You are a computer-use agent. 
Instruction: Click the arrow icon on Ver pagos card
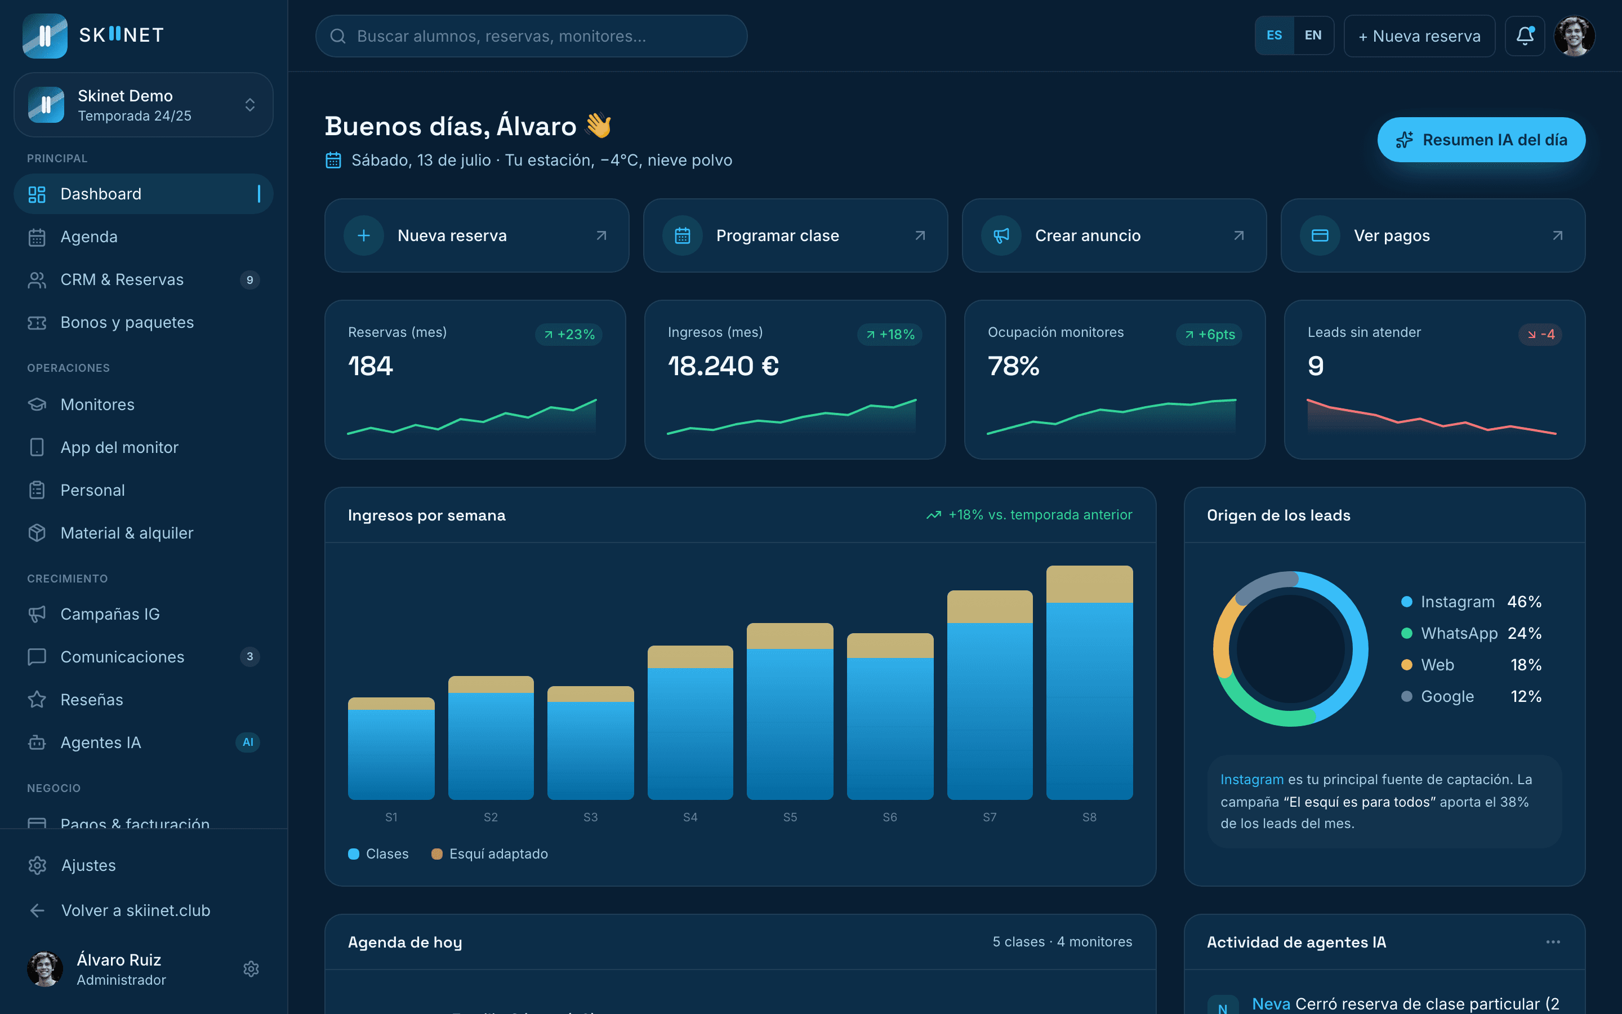click(1558, 235)
